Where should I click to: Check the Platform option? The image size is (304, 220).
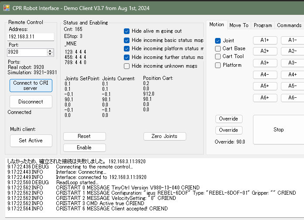tap(218, 65)
